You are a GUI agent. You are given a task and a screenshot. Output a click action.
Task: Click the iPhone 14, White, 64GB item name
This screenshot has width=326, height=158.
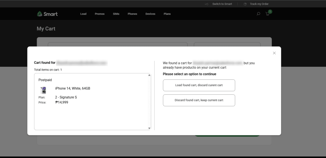point(73,88)
